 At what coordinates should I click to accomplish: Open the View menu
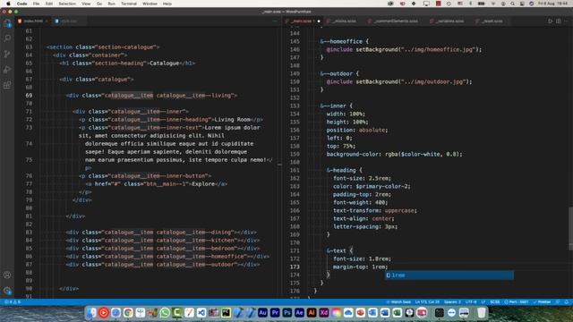tap(86, 4)
